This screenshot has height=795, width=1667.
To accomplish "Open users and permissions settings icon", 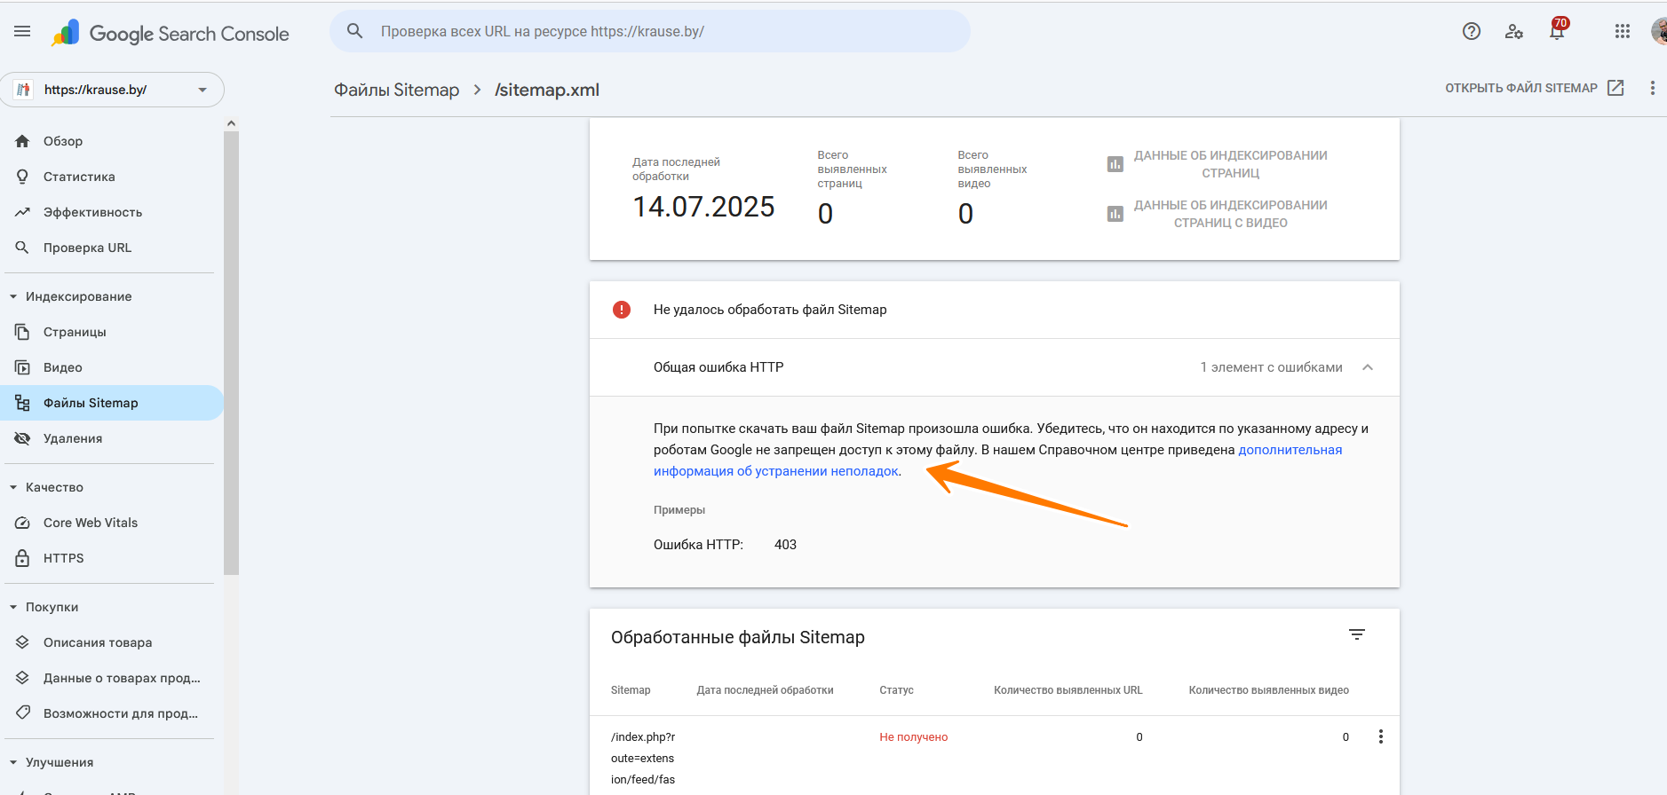I will tap(1514, 32).
